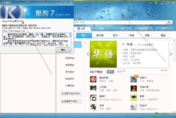Toggle the 最新 station filter
This screenshot has width=176, height=118.
[x=119, y=72]
